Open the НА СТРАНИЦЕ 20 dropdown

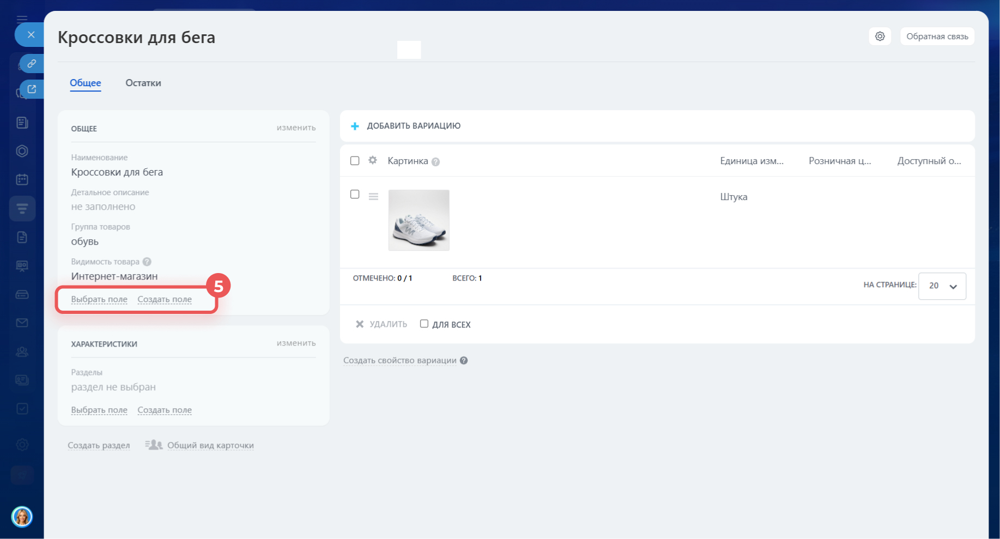(x=942, y=286)
